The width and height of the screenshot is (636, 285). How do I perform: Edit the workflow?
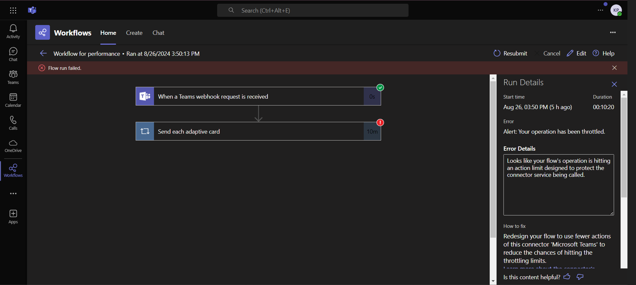coord(577,53)
